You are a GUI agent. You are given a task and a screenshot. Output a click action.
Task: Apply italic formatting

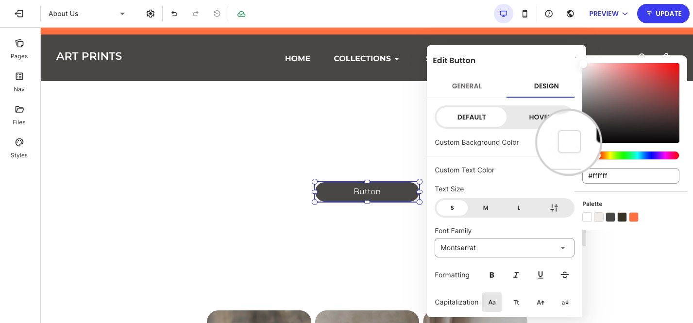(x=516, y=275)
